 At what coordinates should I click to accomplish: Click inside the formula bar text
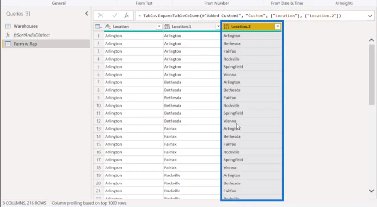(242, 16)
